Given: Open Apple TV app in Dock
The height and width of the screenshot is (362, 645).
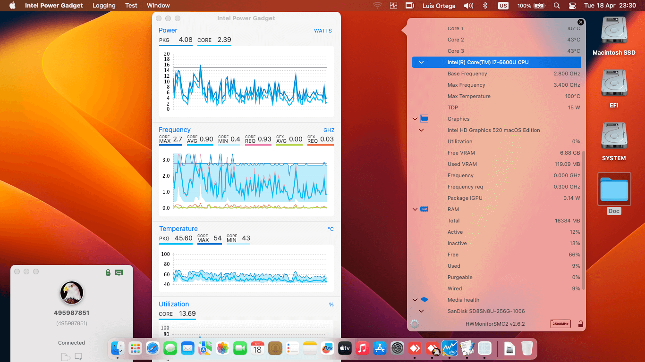Looking at the screenshot, I should (345, 348).
